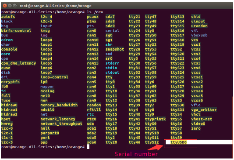Select the 'vhost-net' entry

point(202,119)
